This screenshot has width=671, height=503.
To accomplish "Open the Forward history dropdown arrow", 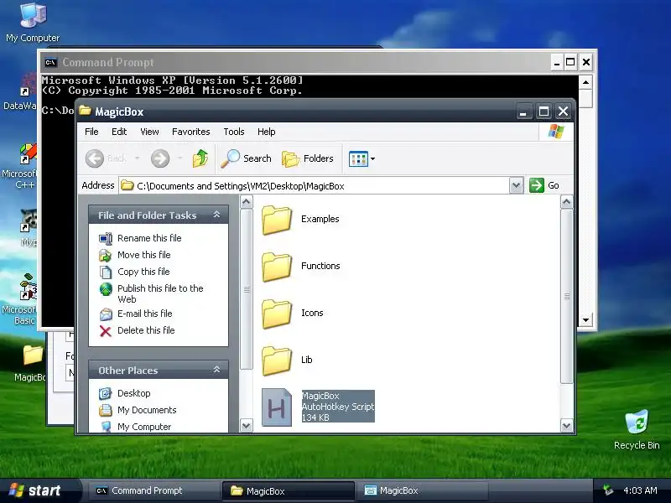I will click(x=179, y=158).
